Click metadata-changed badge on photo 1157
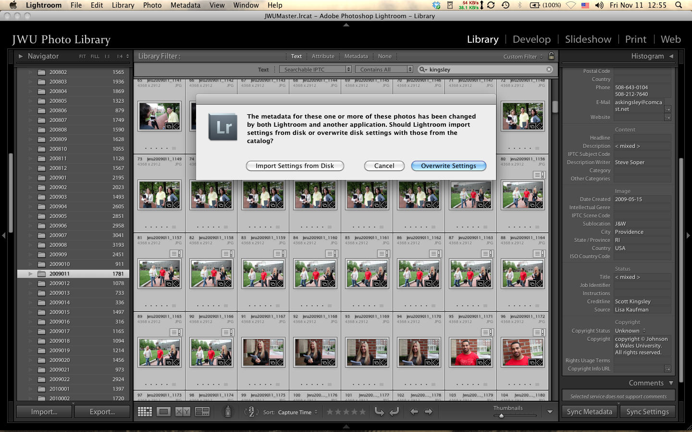 click(176, 253)
